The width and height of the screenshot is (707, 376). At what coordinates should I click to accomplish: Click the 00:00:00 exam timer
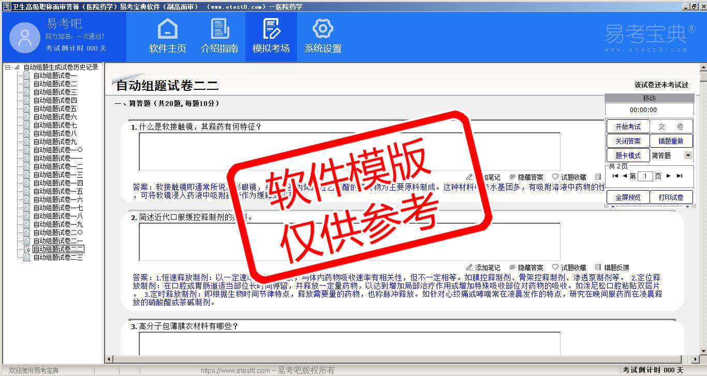coord(643,110)
